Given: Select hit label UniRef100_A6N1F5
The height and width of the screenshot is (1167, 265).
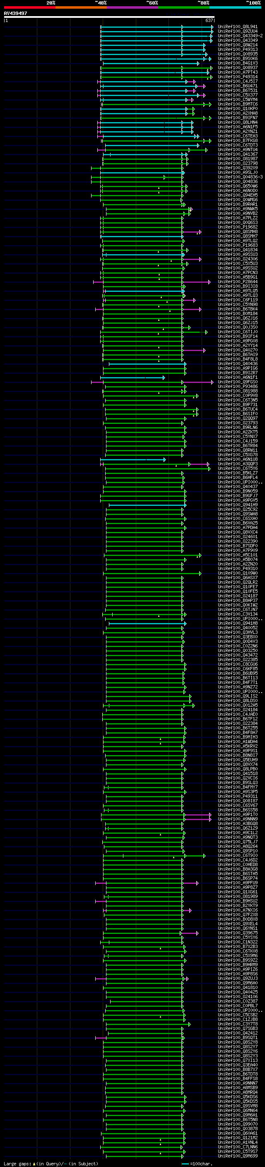Looking at the screenshot, I should coord(238,127).
